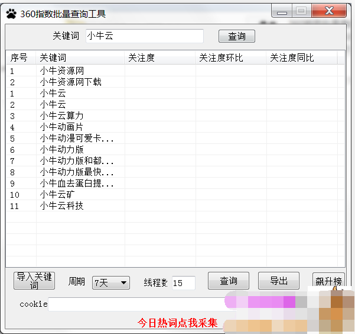Screen dimensions: 355x334
Task: Click the 导出 button
Action: click(279, 281)
